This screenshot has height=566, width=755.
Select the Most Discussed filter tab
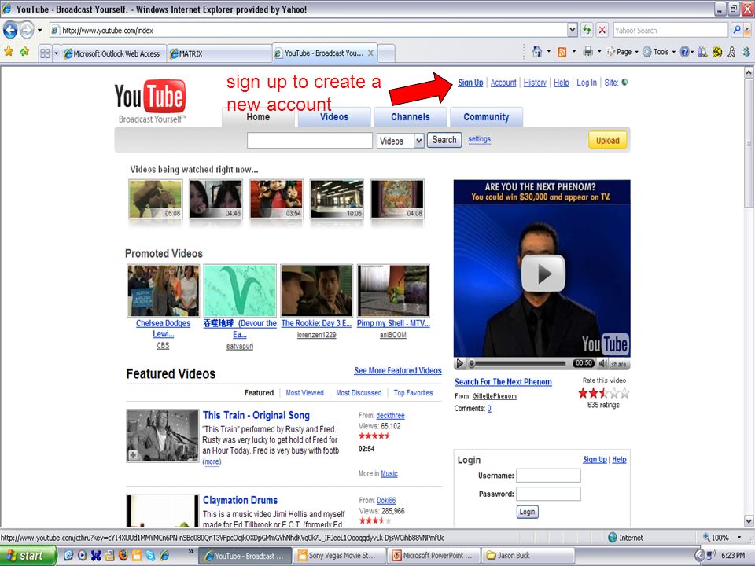(x=359, y=393)
